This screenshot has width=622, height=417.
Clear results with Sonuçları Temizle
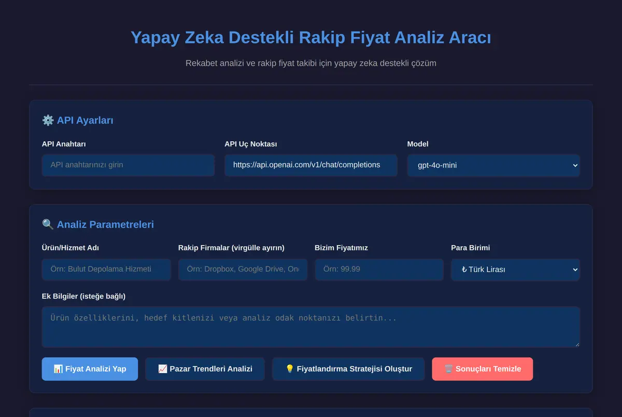click(482, 369)
